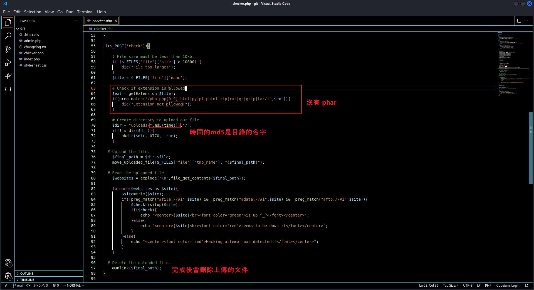
Task: Click line number 84 in gutter
Action: [93, 199]
